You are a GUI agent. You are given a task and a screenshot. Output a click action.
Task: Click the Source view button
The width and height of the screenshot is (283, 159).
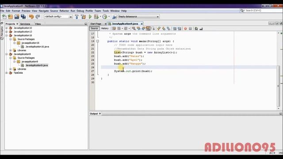coord(94,28)
